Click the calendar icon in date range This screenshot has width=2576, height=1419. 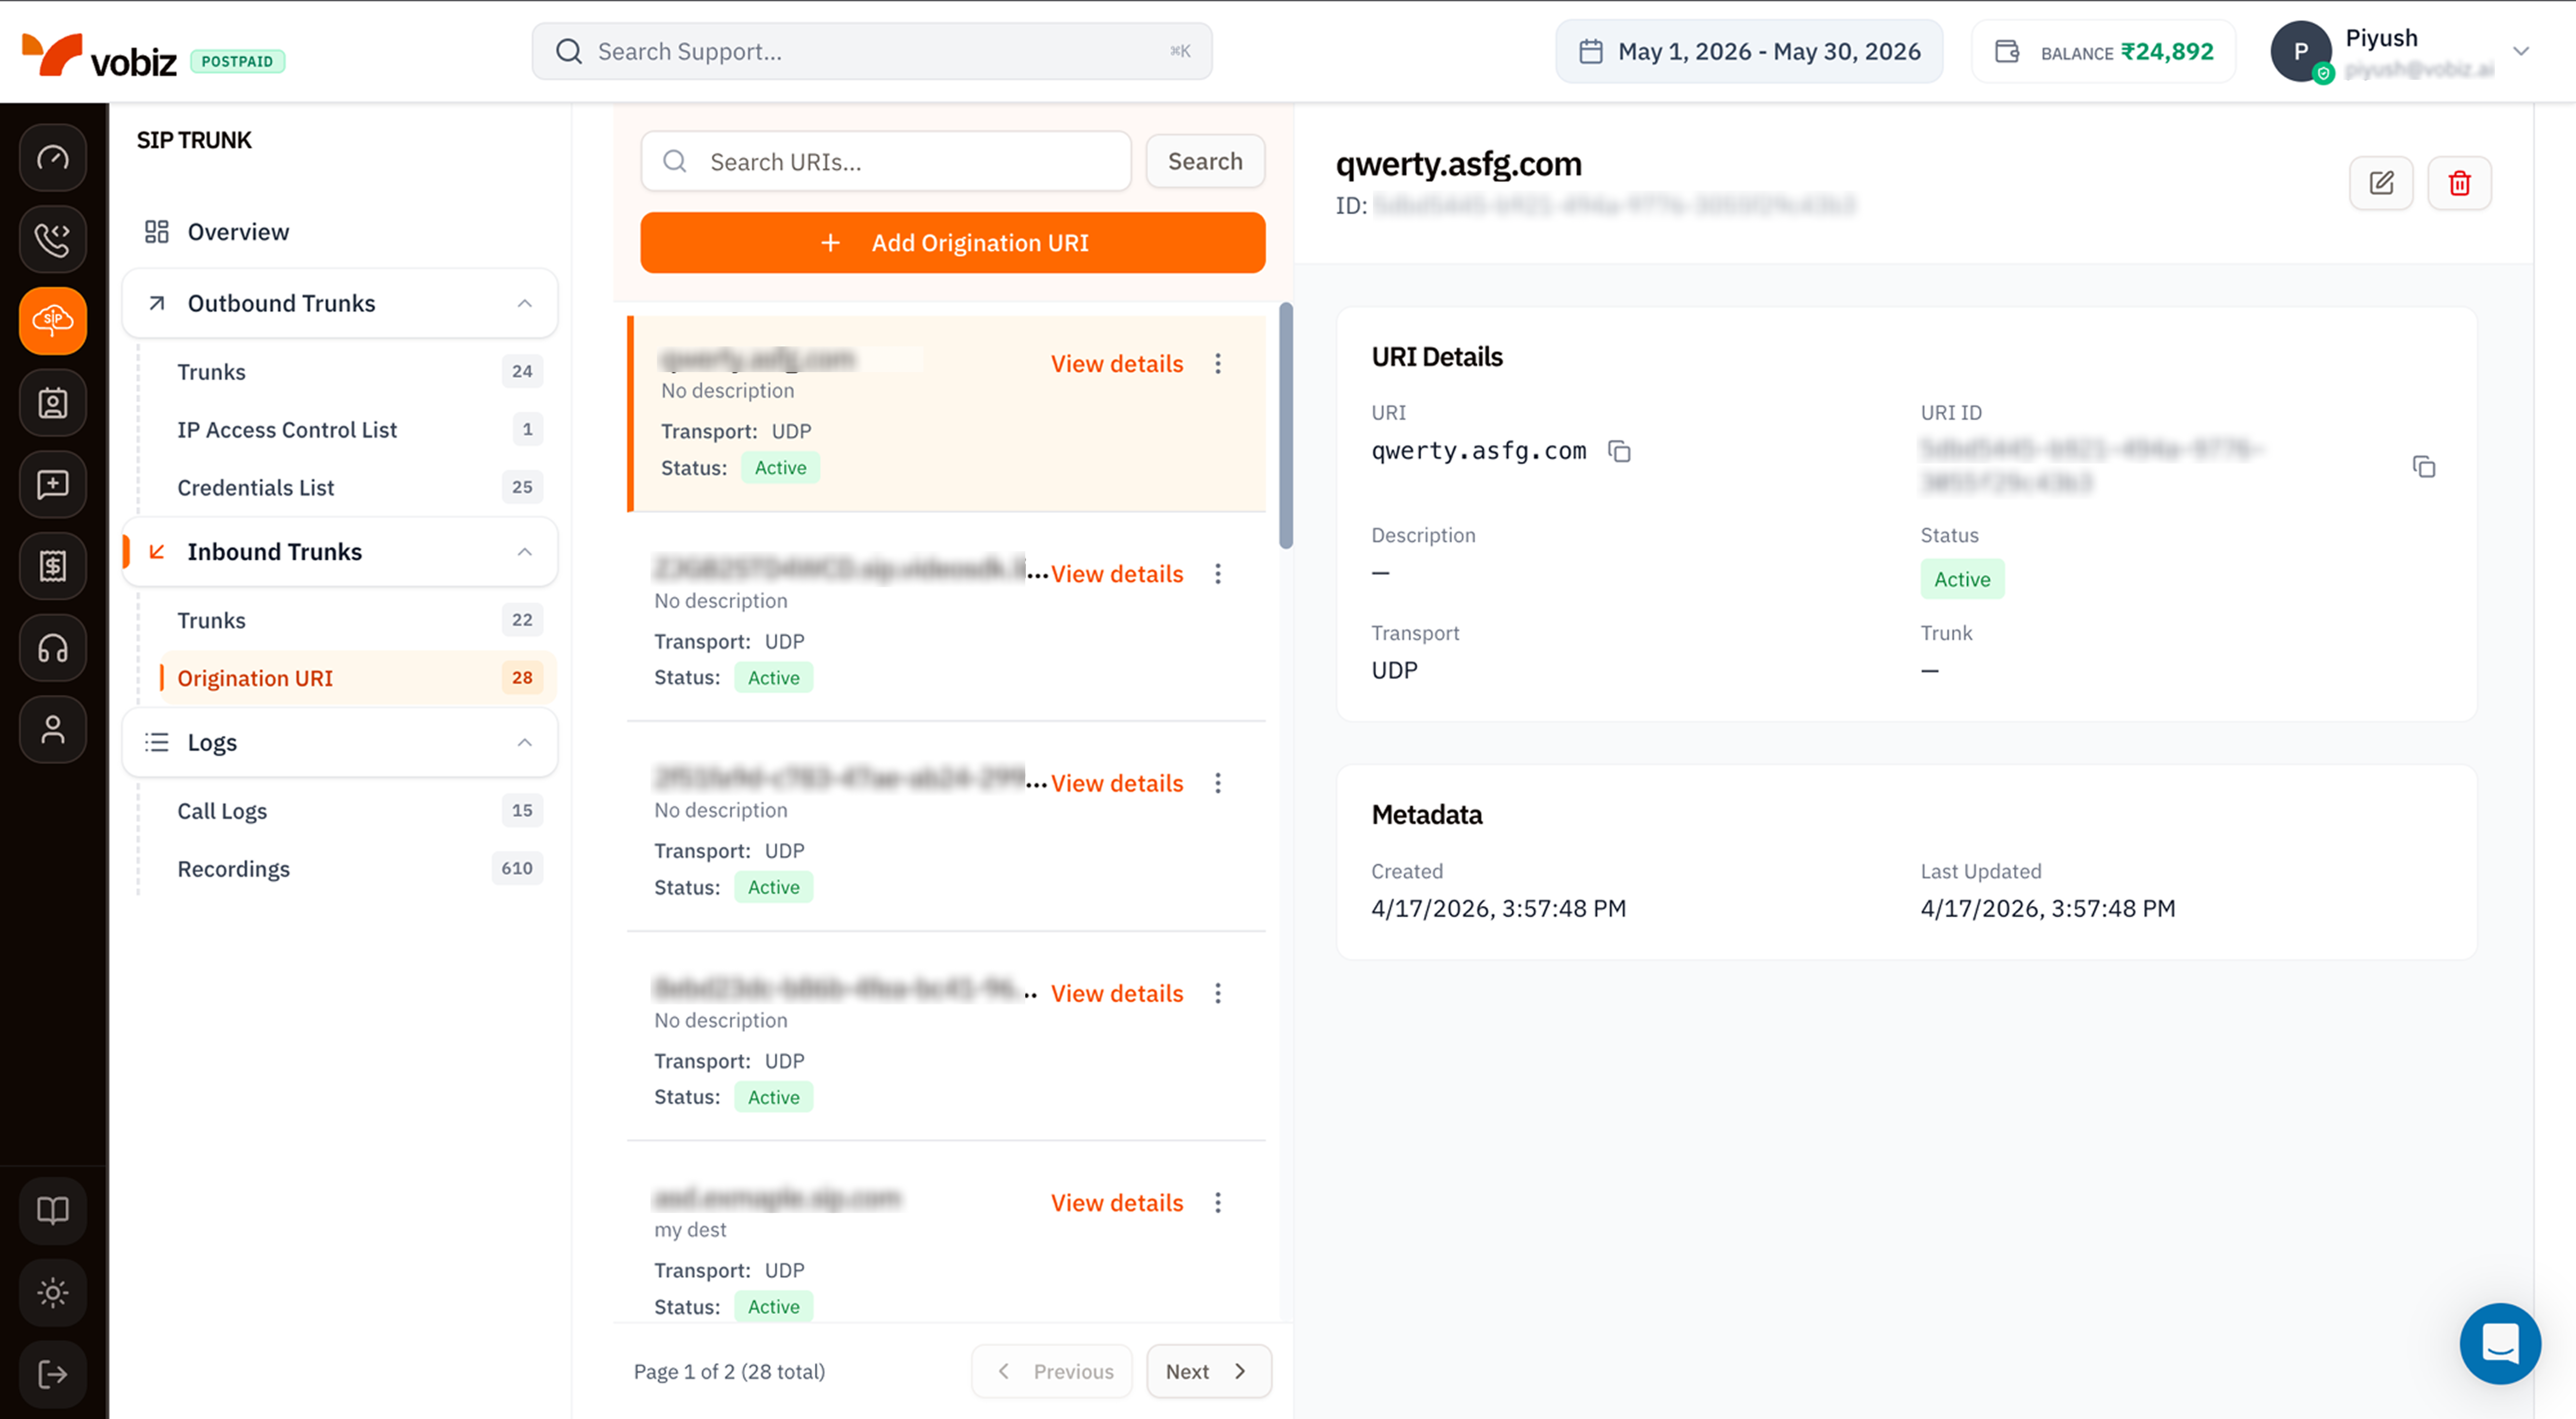[1591, 52]
